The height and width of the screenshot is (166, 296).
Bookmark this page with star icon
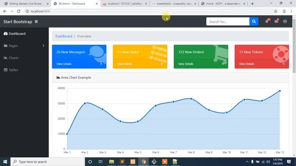coord(276,11)
